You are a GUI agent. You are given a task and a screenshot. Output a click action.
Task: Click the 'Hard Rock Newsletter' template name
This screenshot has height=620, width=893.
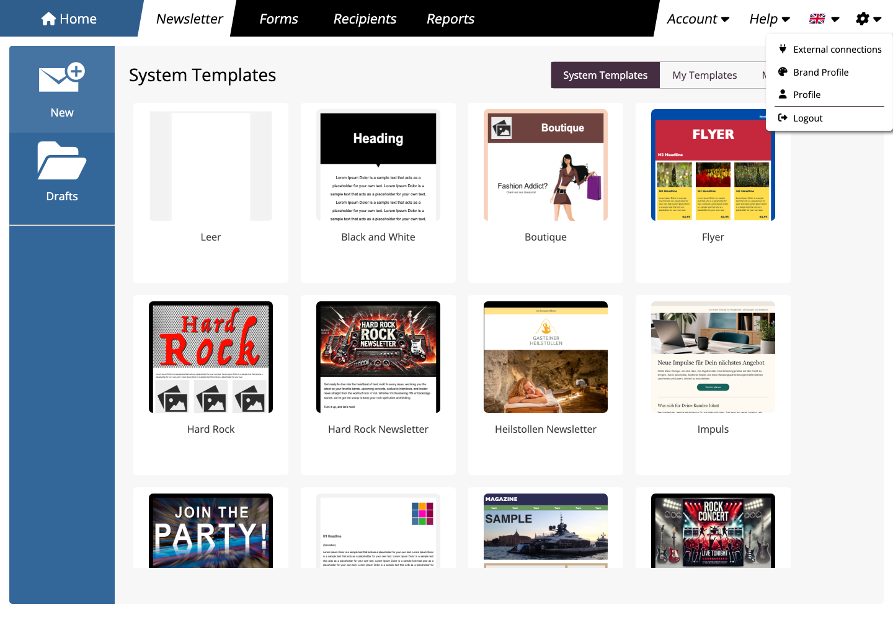coord(378,429)
